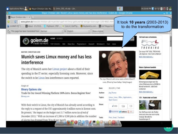Screen dimensions: 178x134
Task: Open the Golf Magazine bookmark
Action: click(x=106, y=26)
